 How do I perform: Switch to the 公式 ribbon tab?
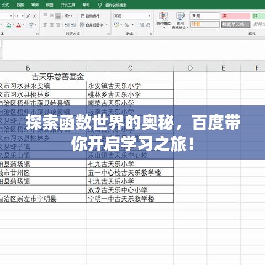6,5
